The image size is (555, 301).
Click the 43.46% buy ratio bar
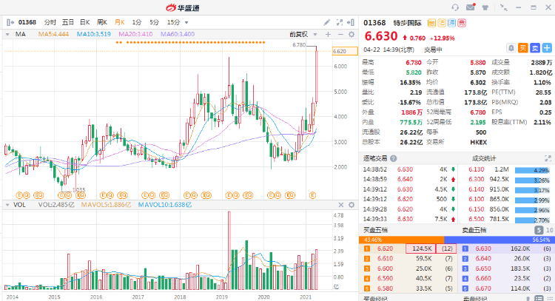pyautogui.click(x=401, y=240)
